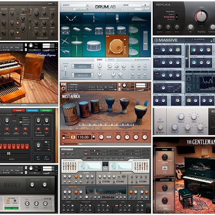
Task: Select the Crash 2 cymbal pad
Action: [134, 41]
